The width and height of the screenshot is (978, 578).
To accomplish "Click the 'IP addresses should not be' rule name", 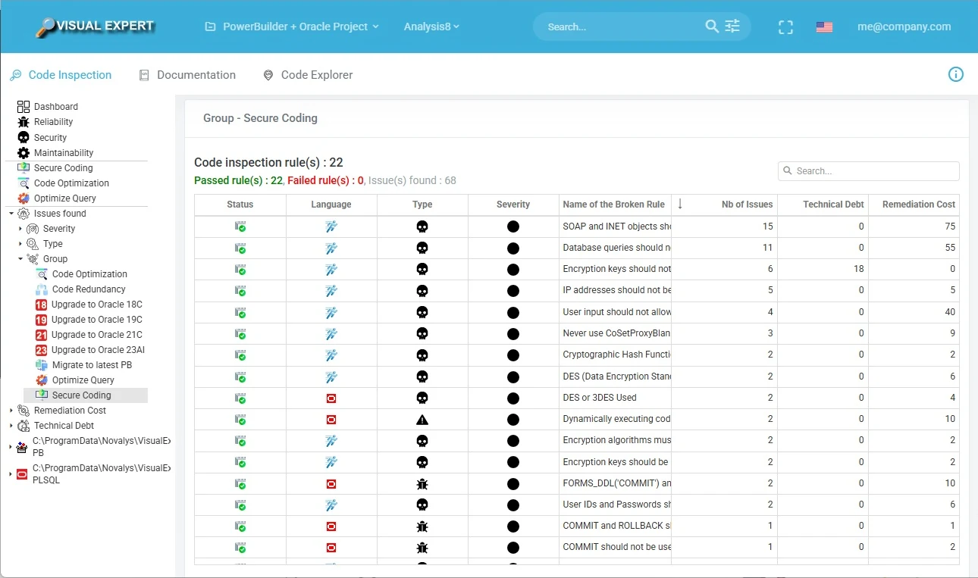I will pos(617,290).
